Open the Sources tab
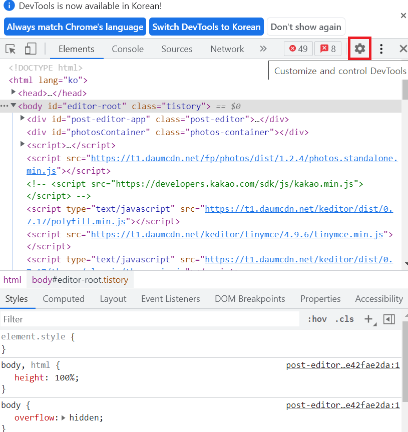The width and height of the screenshot is (408, 432). (177, 49)
